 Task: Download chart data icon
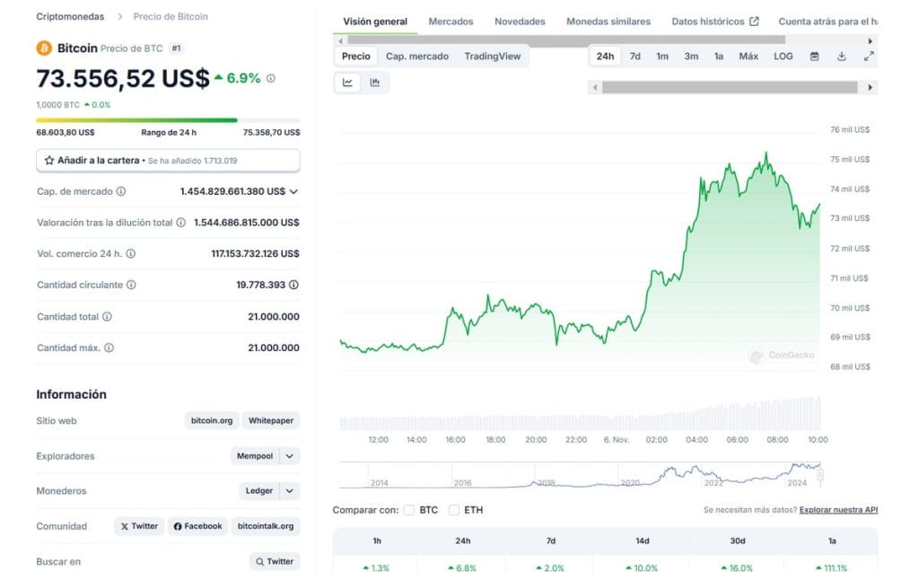pos(842,57)
